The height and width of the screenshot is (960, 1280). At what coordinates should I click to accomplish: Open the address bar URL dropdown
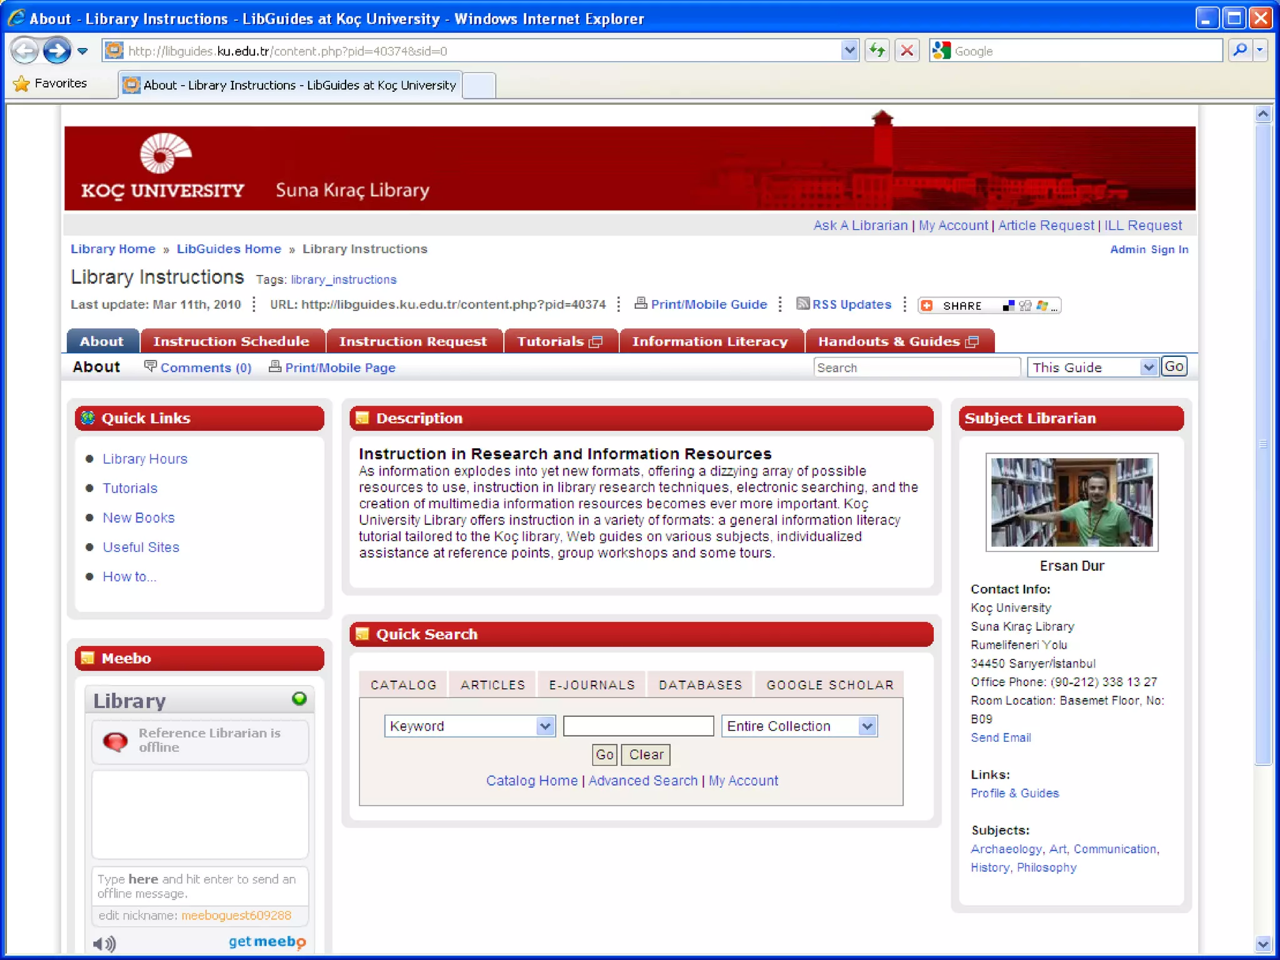(x=849, y=51)
